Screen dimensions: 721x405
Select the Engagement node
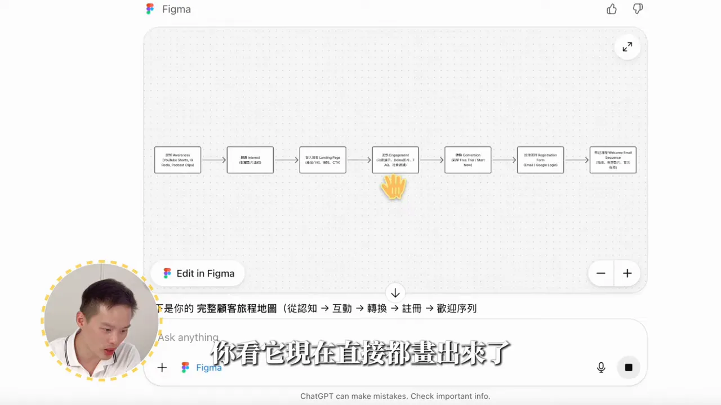pos(395,160)
